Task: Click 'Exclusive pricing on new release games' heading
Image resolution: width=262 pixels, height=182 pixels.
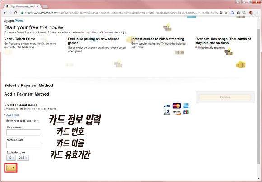Action: 94,41
